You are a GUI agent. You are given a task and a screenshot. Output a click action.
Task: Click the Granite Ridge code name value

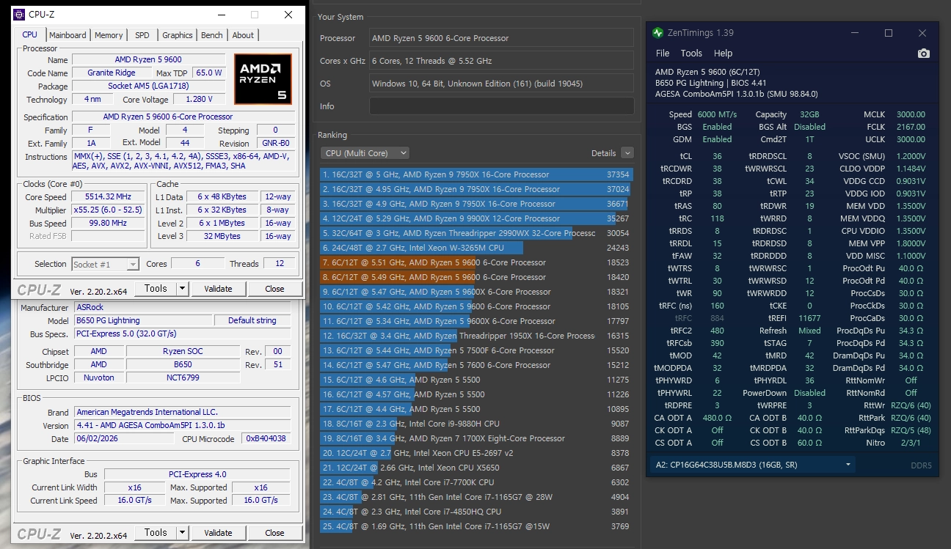coord(111,73)
